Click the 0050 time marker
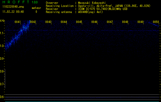Screen dimensions: 161x102 (x=156, y=22)
